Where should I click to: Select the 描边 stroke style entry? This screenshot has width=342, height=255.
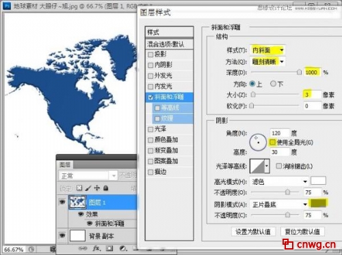pos(169,172)
